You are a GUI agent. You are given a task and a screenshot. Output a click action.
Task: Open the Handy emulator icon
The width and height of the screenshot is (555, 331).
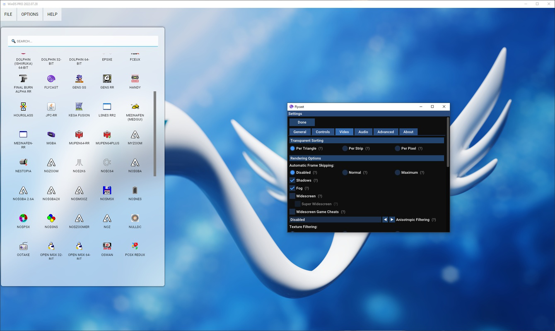pos(135,79)
